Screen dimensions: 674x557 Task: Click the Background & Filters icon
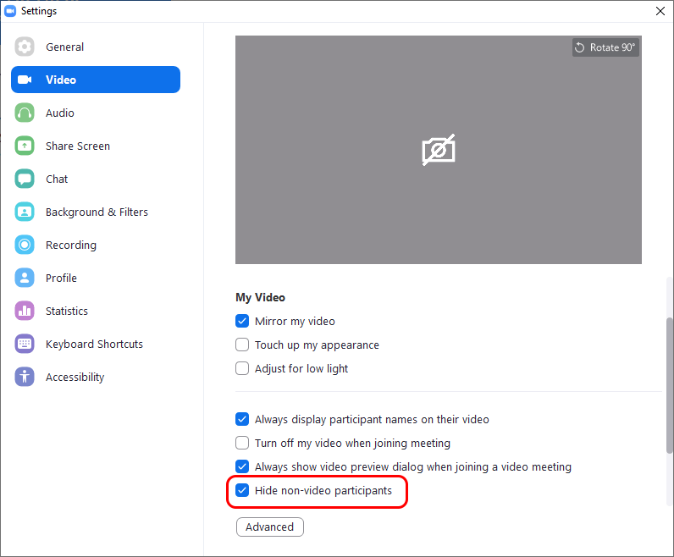click(x=25, y=212)
